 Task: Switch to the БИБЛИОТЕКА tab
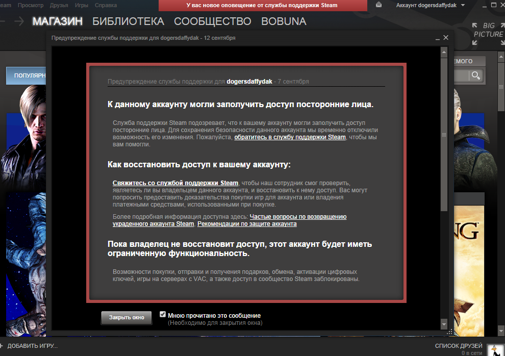(x=128, y=21)
